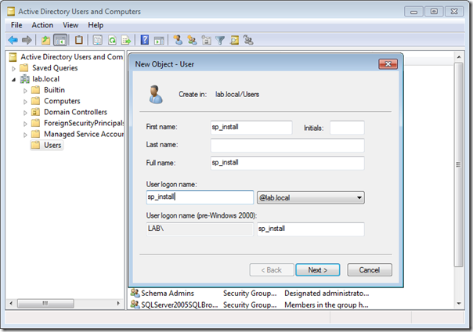Screen dimensions: 473x332
Task: Click the First name input field
Action: tap(251, 128)
